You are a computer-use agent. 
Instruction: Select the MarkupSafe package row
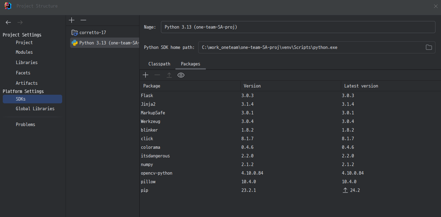(290, 113)
